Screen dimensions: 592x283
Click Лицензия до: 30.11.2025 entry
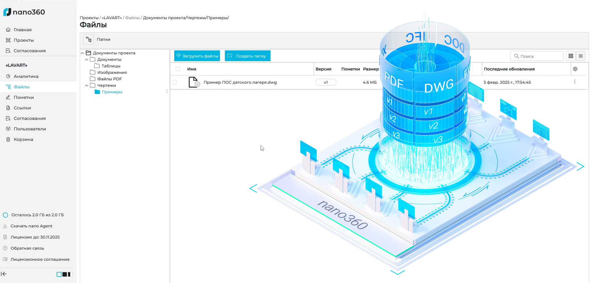pyautogui.click(x=35, y=237)
